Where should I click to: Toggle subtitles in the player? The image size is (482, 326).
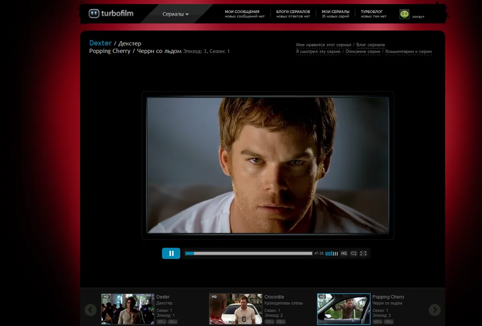353,253
